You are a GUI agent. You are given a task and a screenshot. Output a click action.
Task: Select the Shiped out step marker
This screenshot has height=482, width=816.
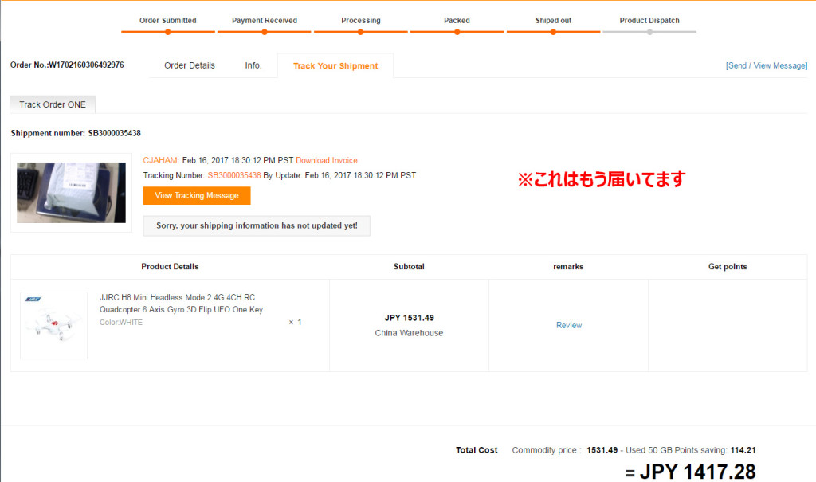tap(553, 32)
